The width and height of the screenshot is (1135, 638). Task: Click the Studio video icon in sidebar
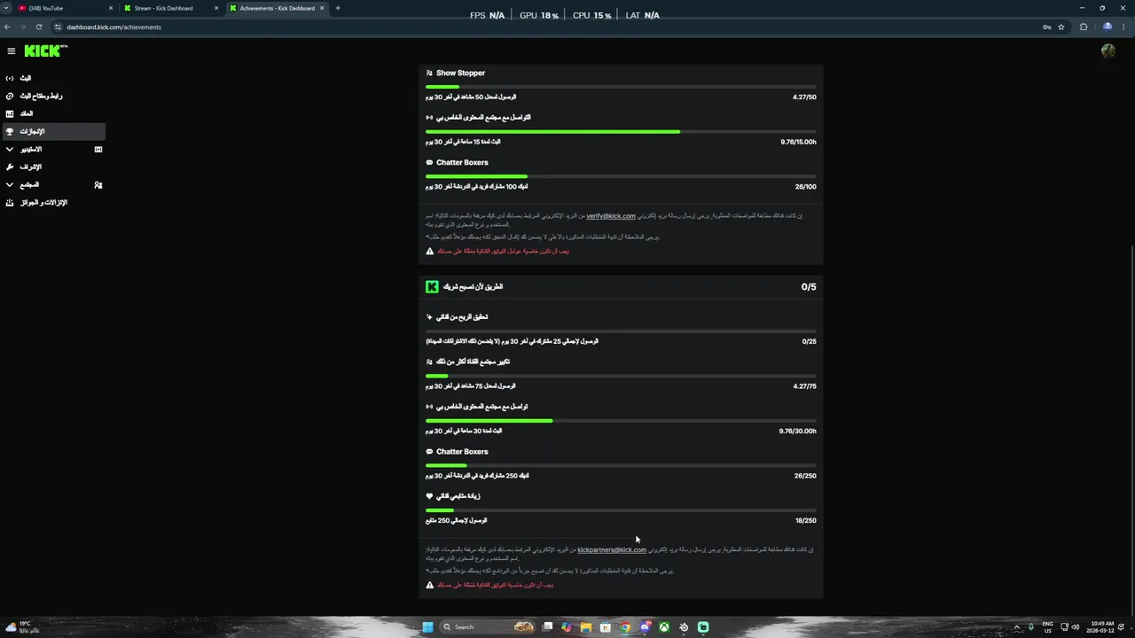[98, 149]
